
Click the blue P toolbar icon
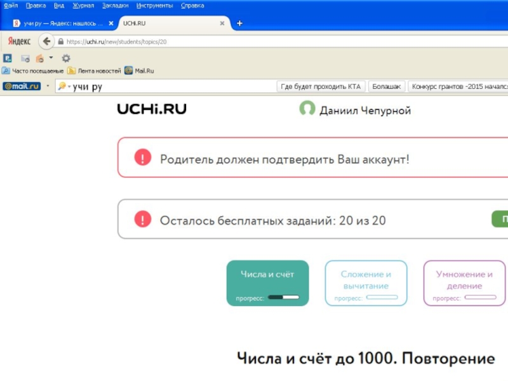(x=8, y=58)
